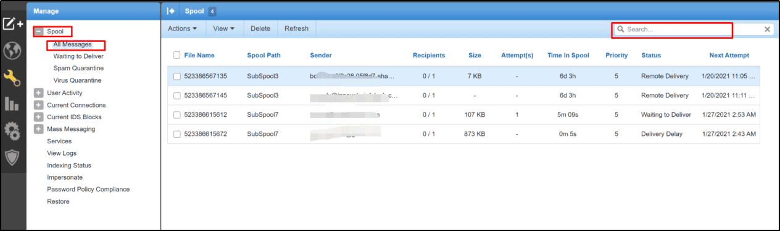Collapse the Spool tree node

[38, 31]
